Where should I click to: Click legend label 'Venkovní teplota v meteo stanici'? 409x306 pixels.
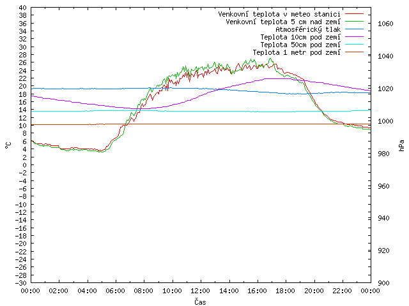point(279,14)
